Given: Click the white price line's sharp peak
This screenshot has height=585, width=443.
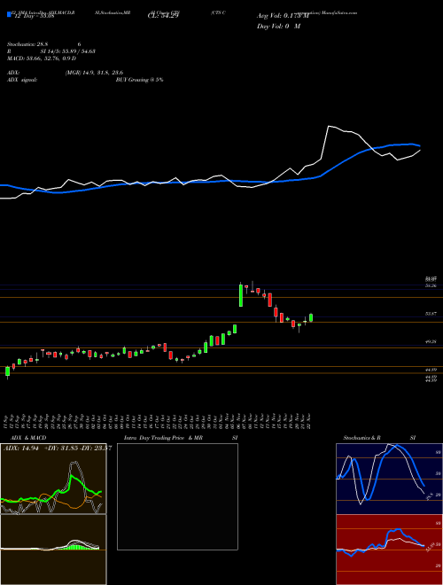Looking at the screenshot, I should [x=329, y=127].
